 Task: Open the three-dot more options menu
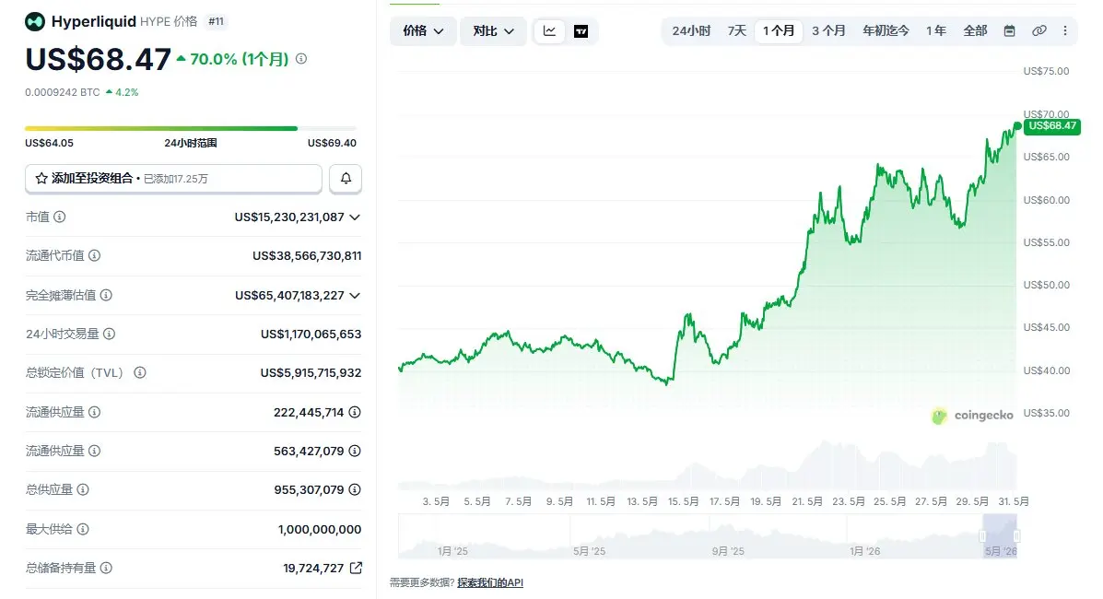click(x=1065, y=31)
